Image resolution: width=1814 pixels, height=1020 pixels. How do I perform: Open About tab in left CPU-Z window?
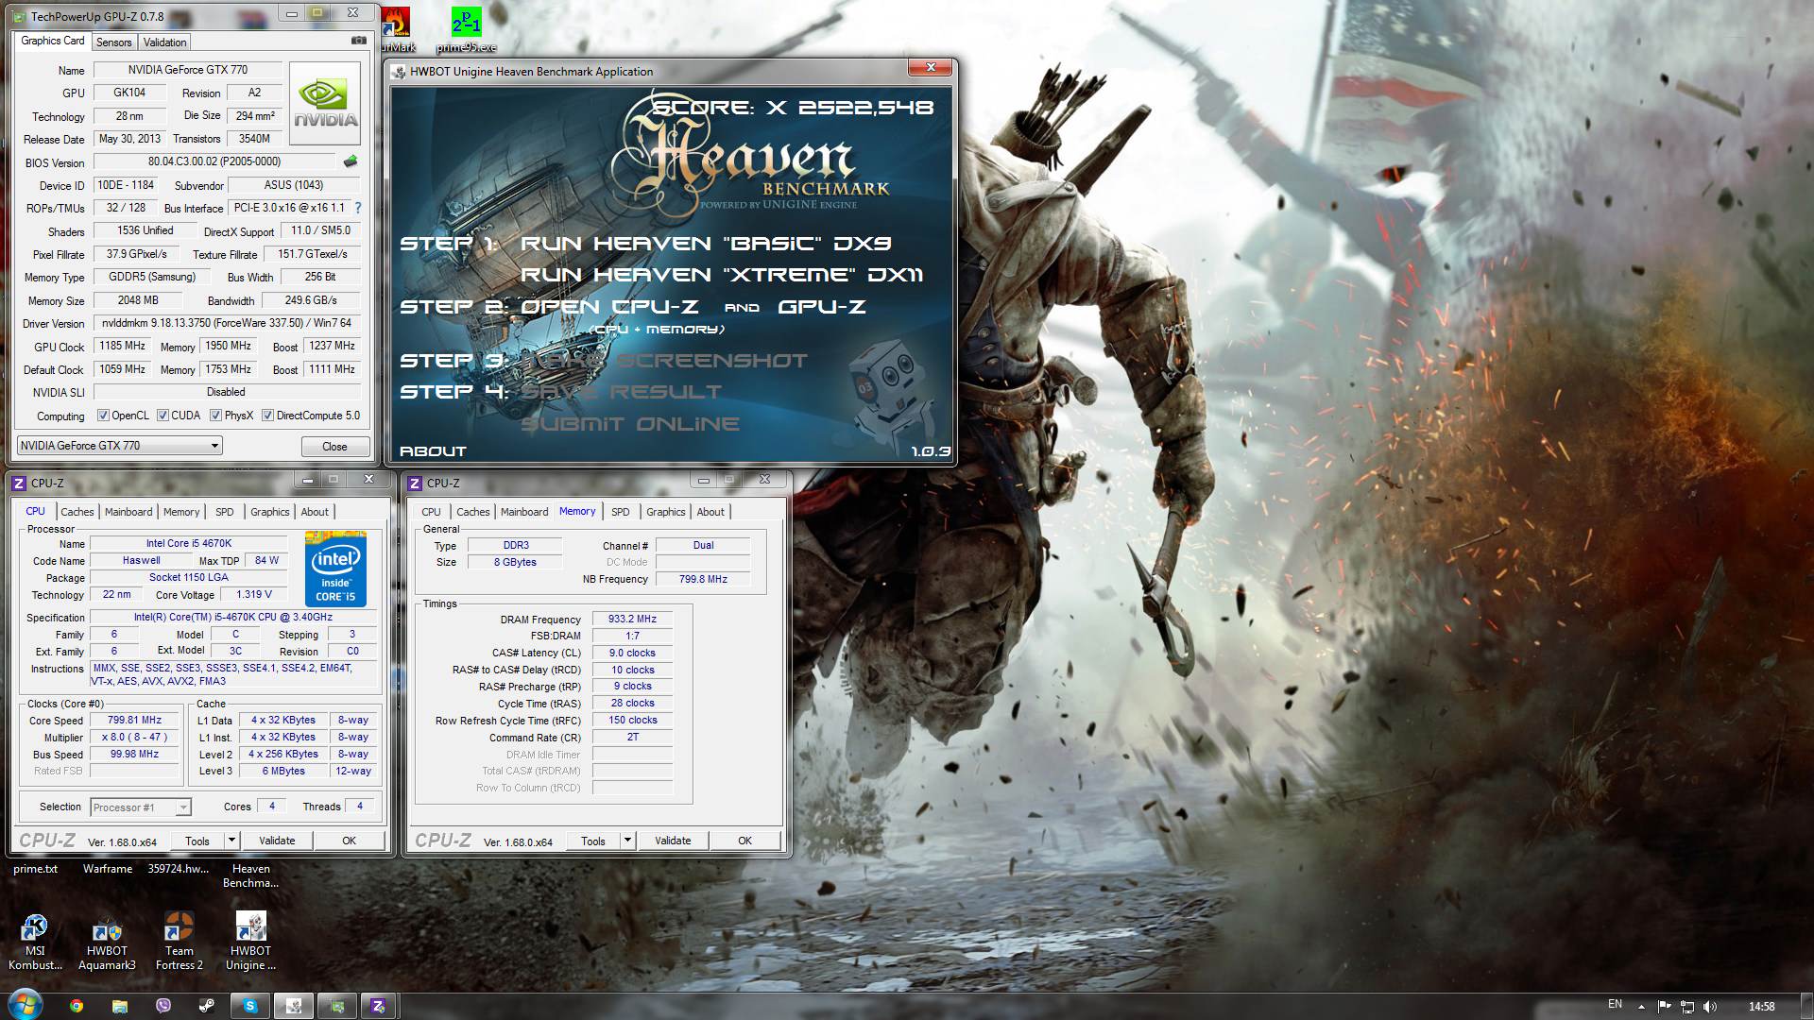point(315,512)
